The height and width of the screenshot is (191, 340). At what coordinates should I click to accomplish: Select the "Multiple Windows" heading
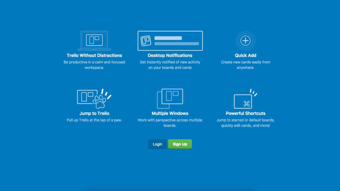tap(170, 113)
